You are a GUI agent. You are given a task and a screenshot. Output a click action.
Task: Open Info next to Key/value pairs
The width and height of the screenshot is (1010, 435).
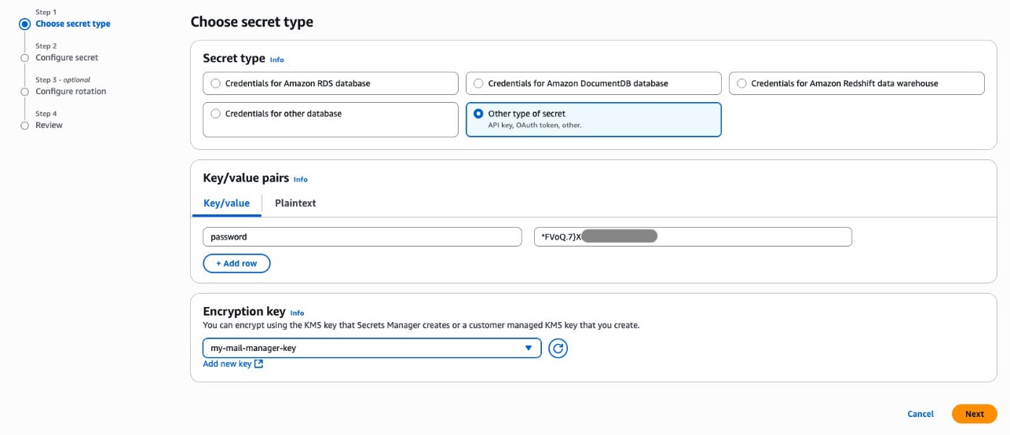coord(301,180)
